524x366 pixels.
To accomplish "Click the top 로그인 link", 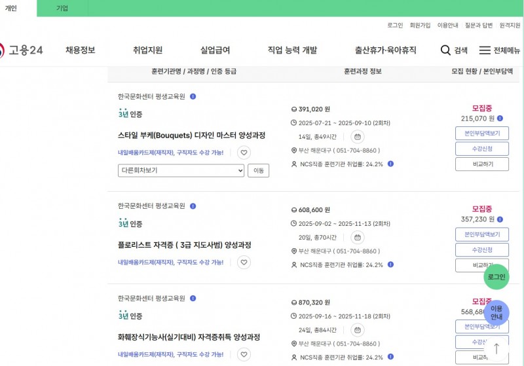I will (395, 26).
